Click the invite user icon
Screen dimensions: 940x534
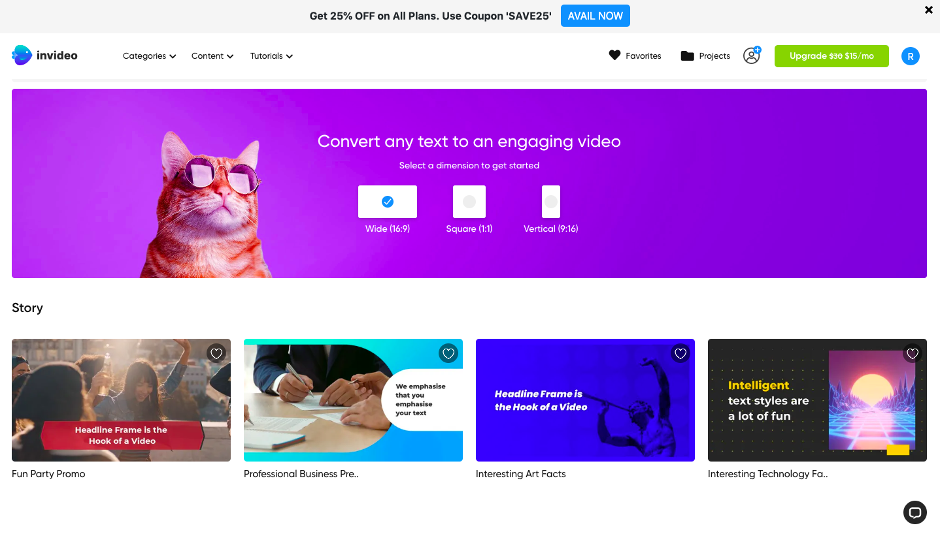(752, 55)
